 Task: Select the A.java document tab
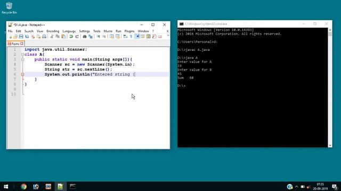[15, 44]
